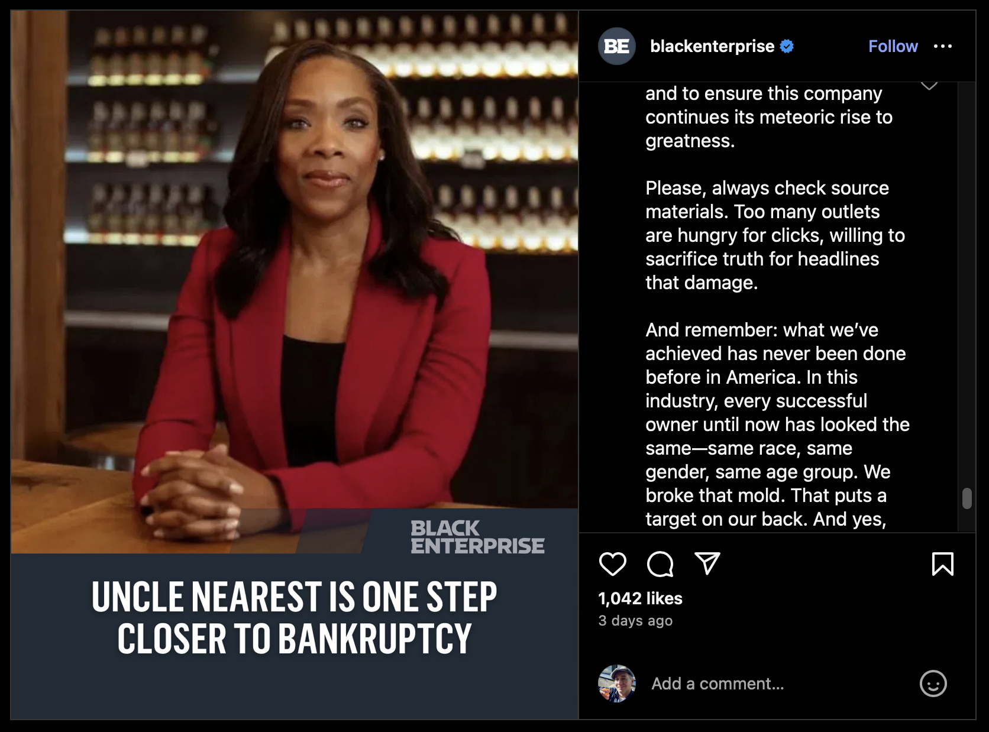The width and height of the screenshot is (989, 732).
Task: Click the blue verified badge next to blackenterprise
Action: coord(787,46)
